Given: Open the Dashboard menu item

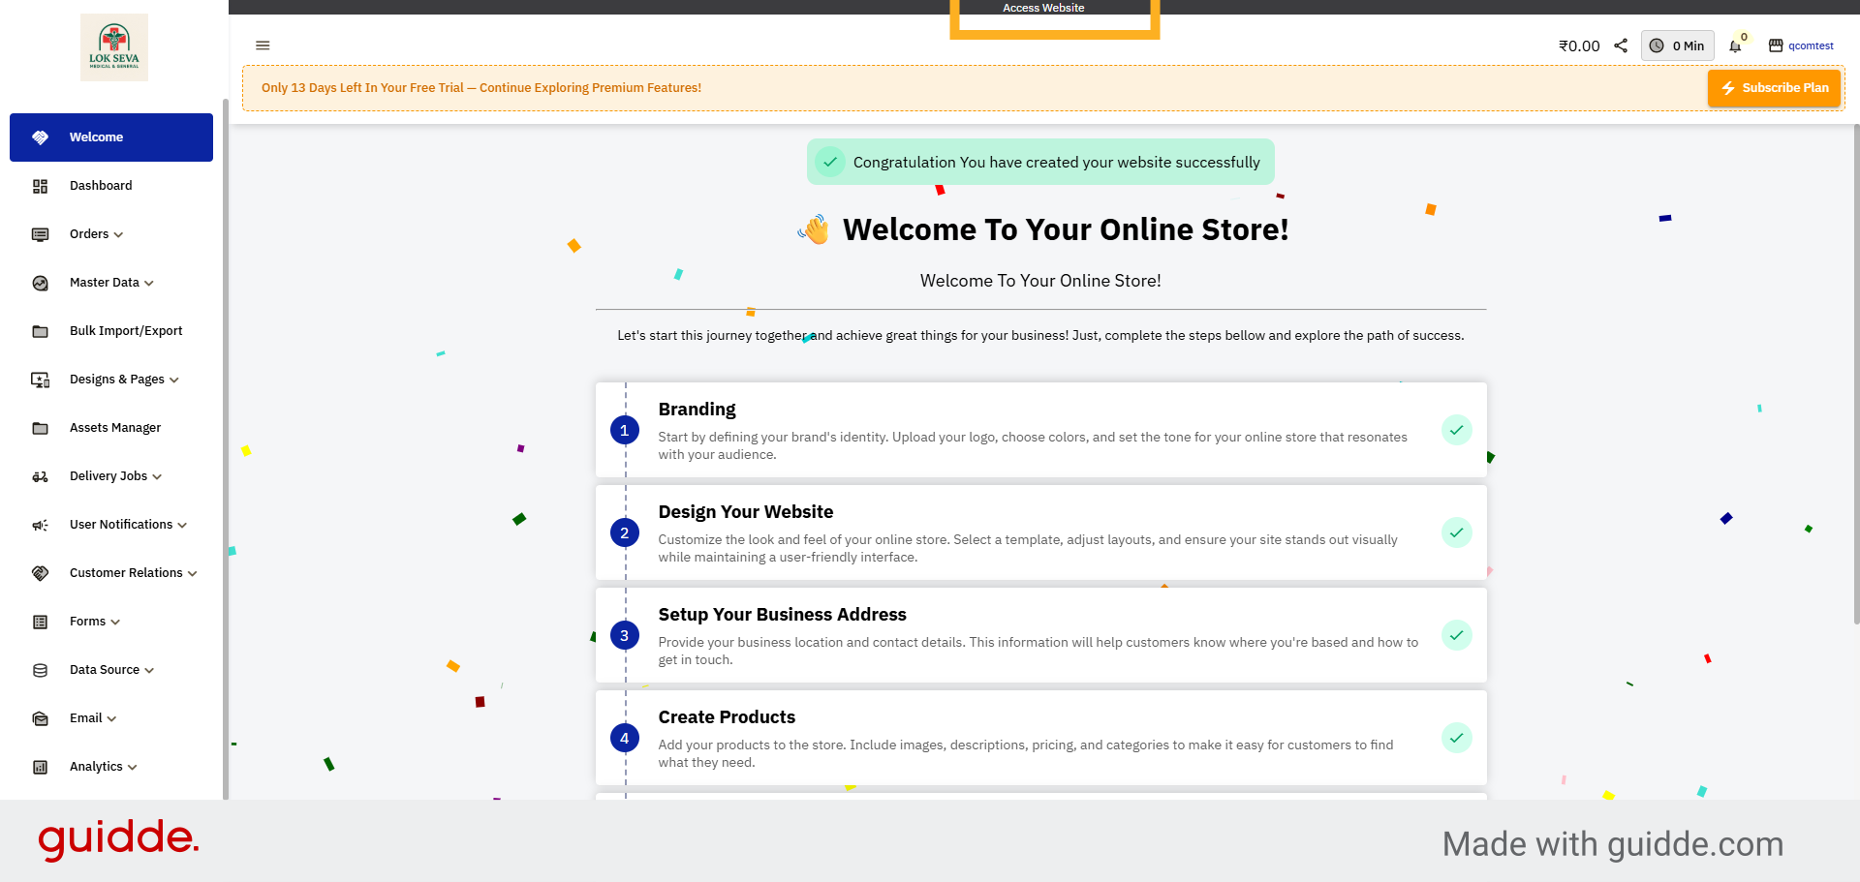Looking at the screenshot, I should point(111,186).
